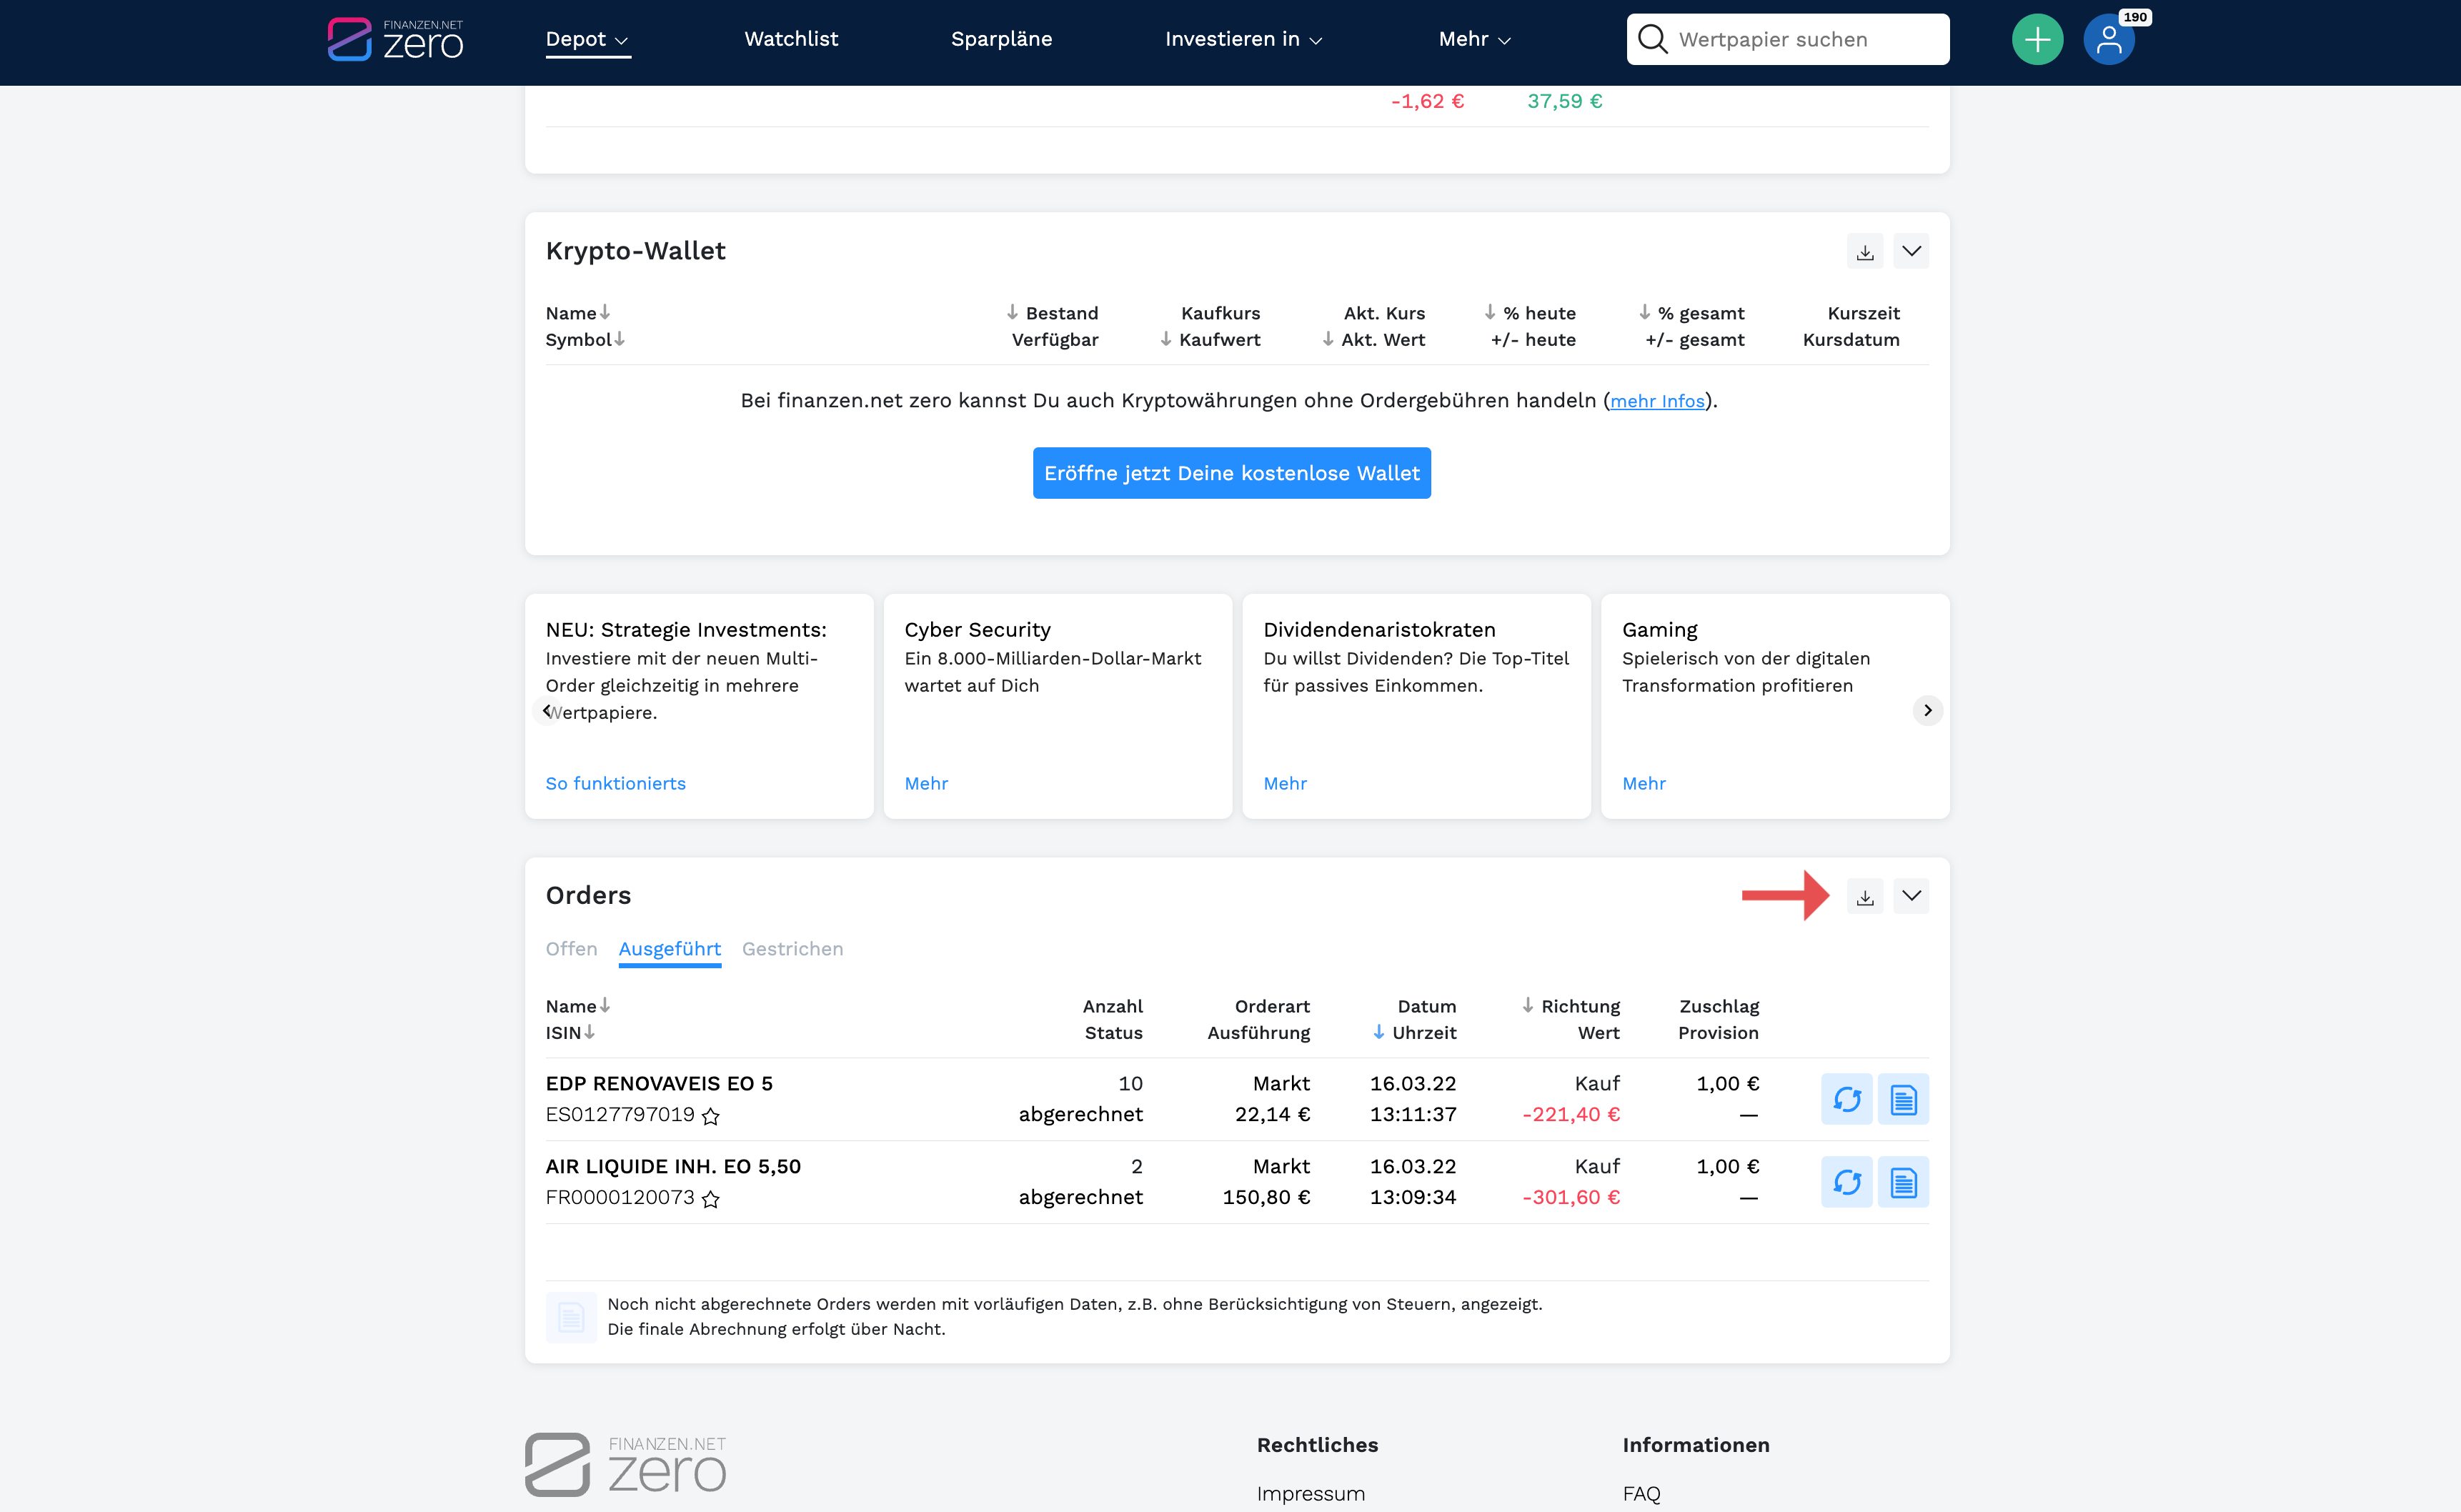Add ES0127797019 to watchlist via star
Viewport: 2461px width, 1512px height.
click(710, 1116)
